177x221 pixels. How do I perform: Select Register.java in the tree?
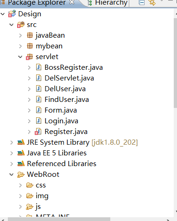[66, 132]
